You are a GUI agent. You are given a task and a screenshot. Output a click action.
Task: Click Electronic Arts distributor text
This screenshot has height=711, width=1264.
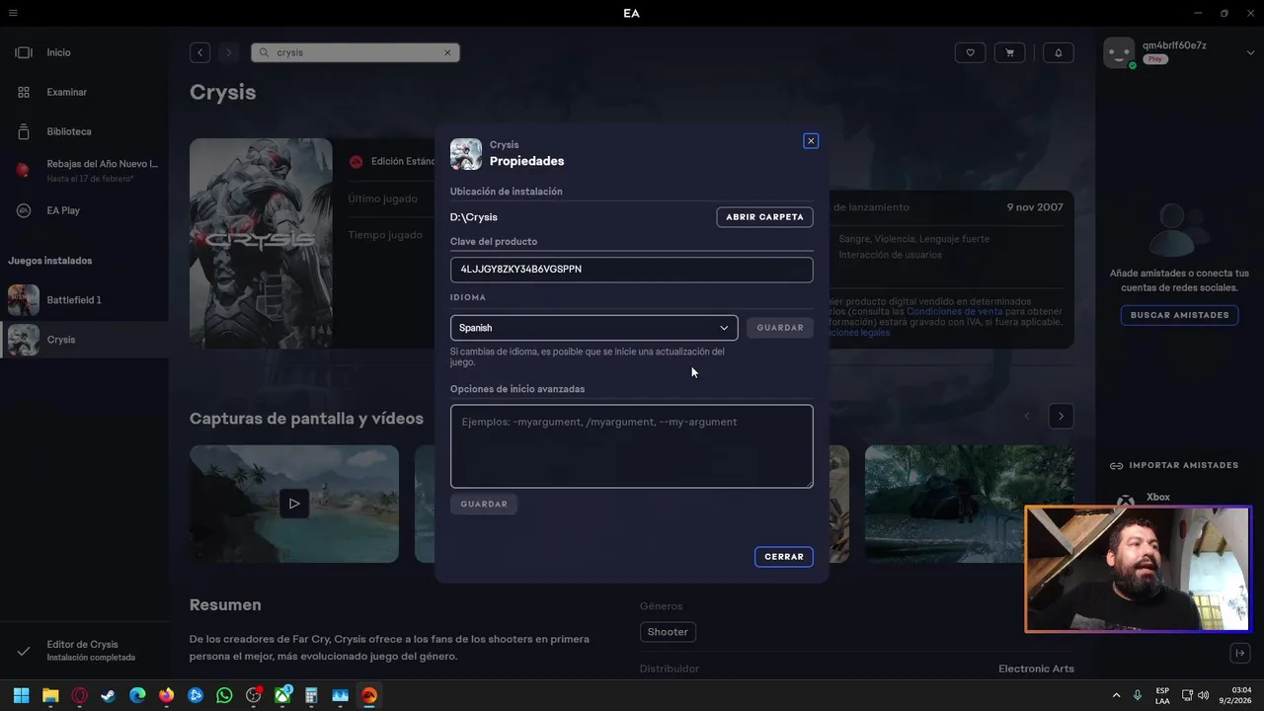click(1036, 669)
